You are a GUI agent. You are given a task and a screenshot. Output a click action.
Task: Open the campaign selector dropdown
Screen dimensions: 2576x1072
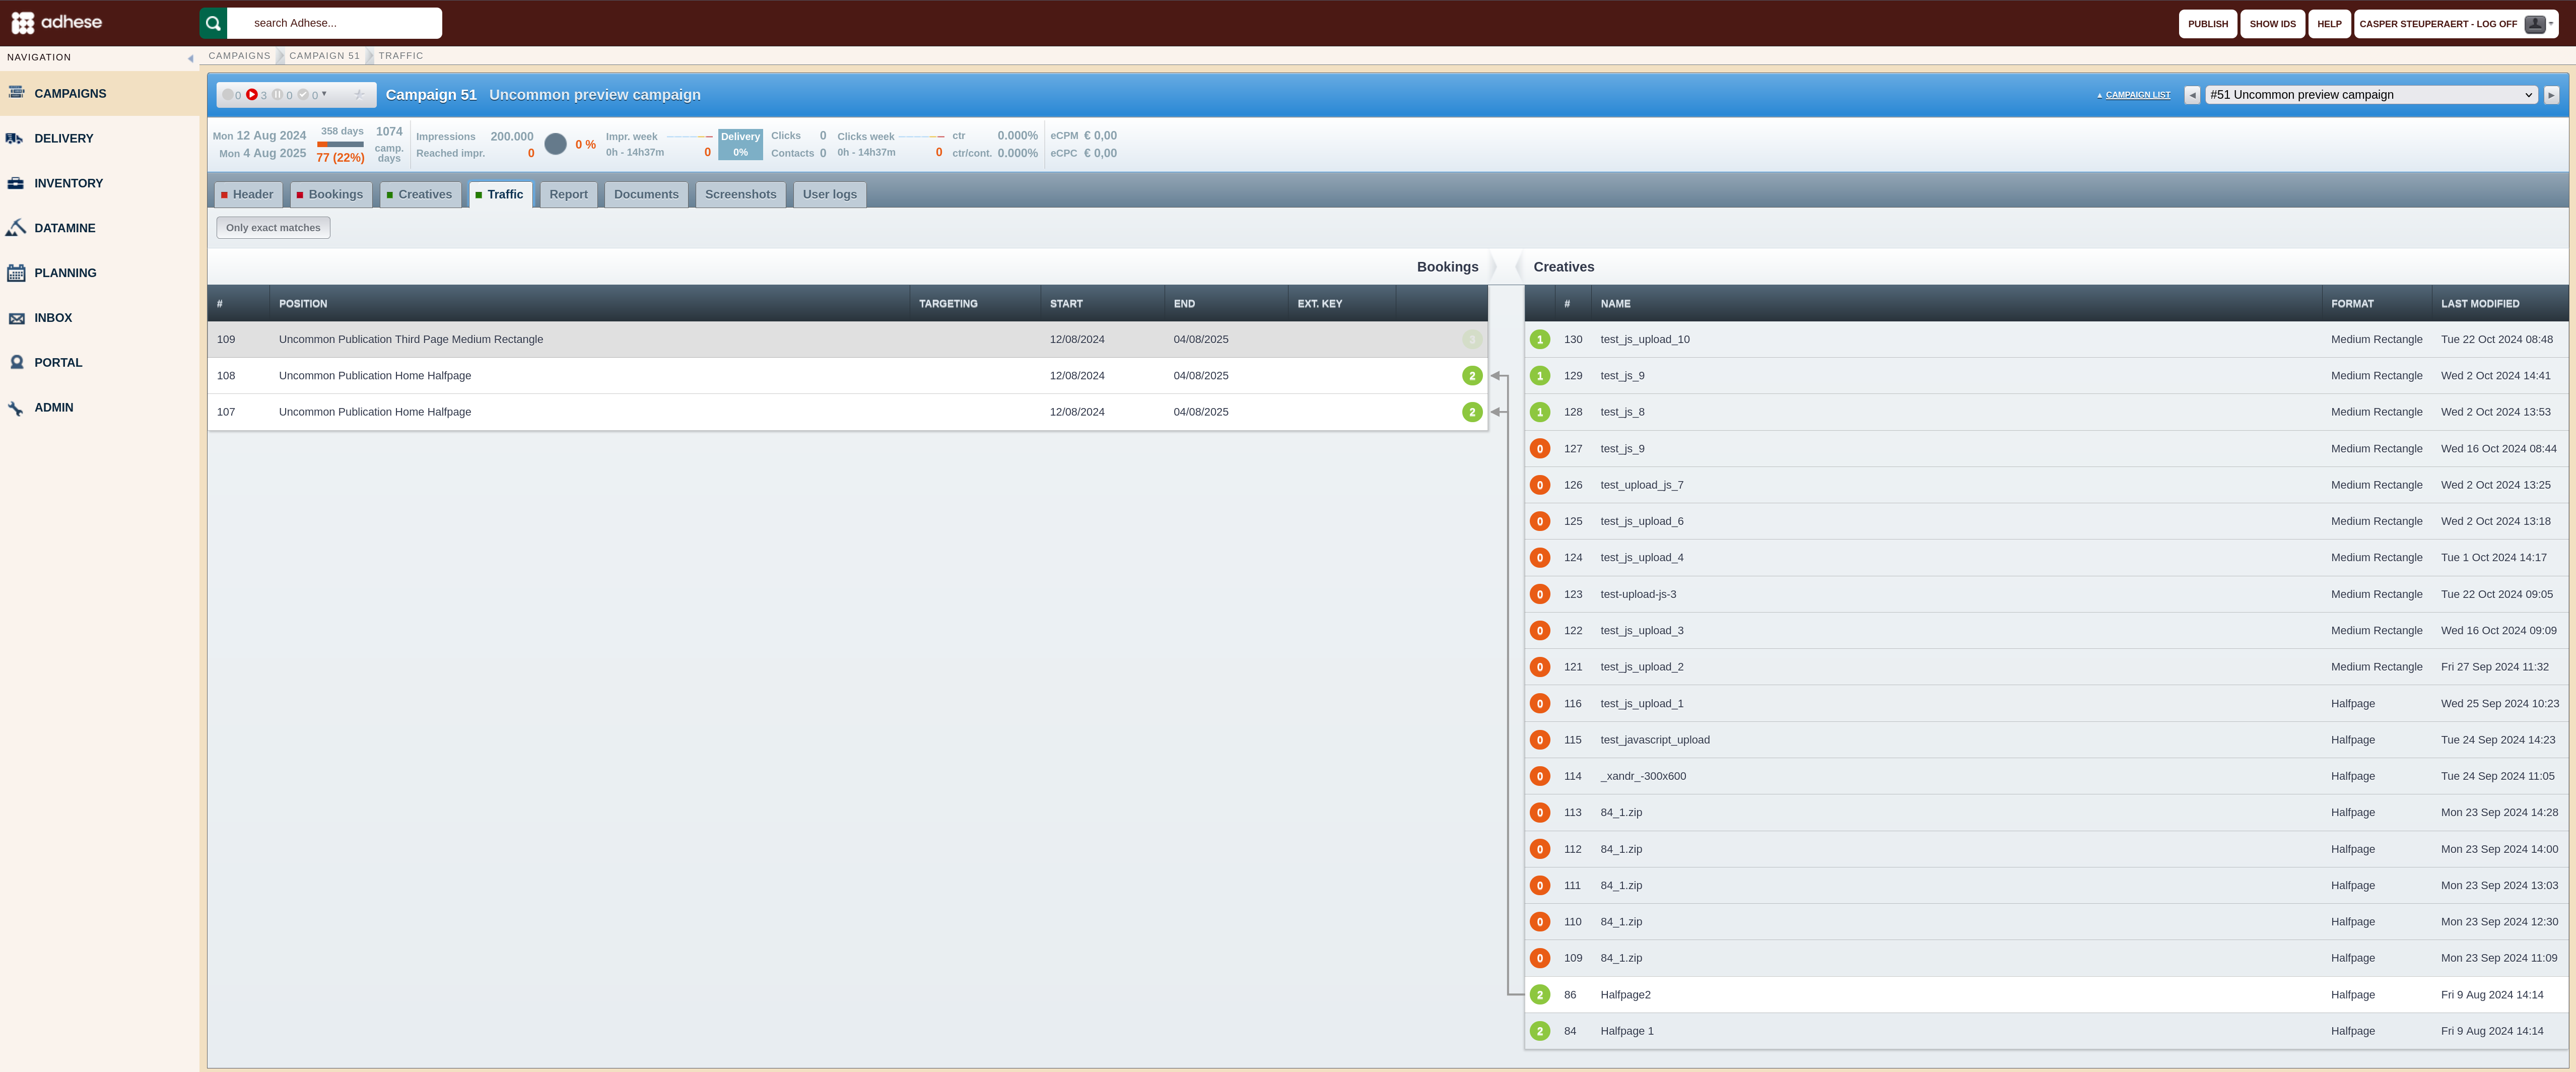click(x=2370, y=95)
